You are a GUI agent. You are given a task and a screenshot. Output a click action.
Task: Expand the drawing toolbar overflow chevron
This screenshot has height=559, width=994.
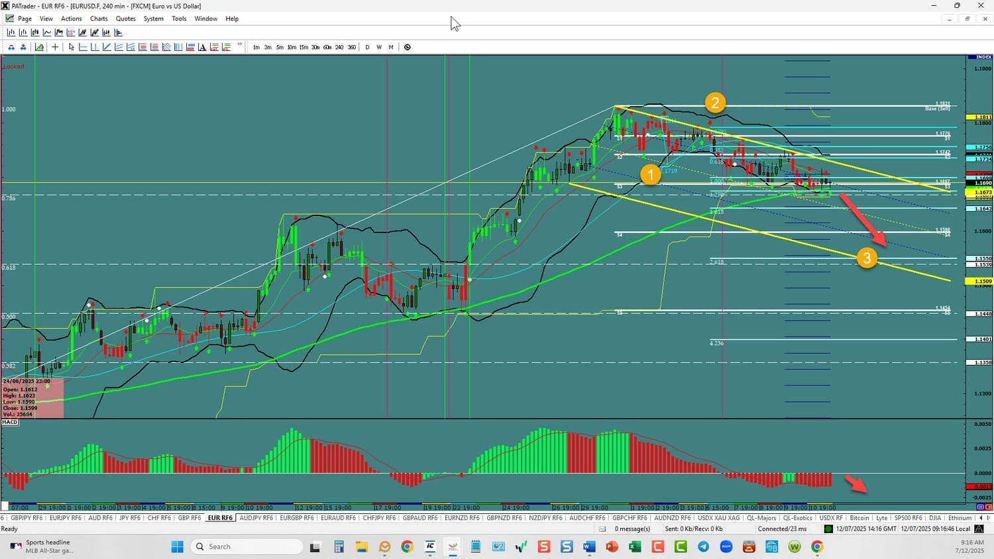[x=239, y=44]
